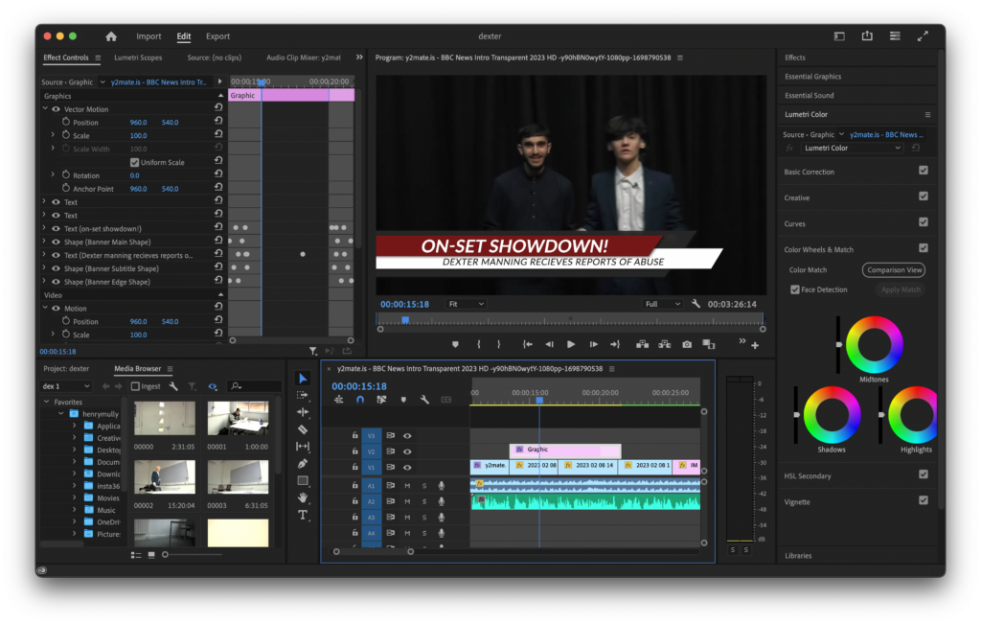Open the Lumetri Color effect dropdown
Viewport: 981px width, 624px height.
pyautogui.click(x=852, y=149)
